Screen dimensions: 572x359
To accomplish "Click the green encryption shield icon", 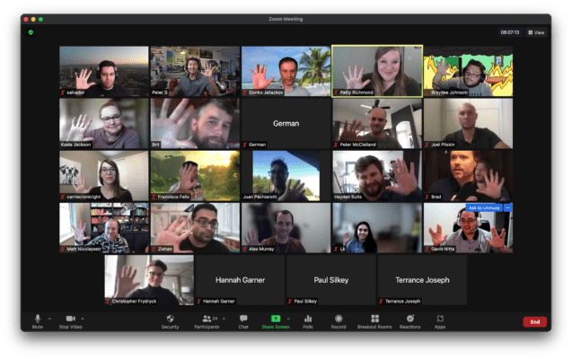I will pyautogui.click(x=31, y=32).
